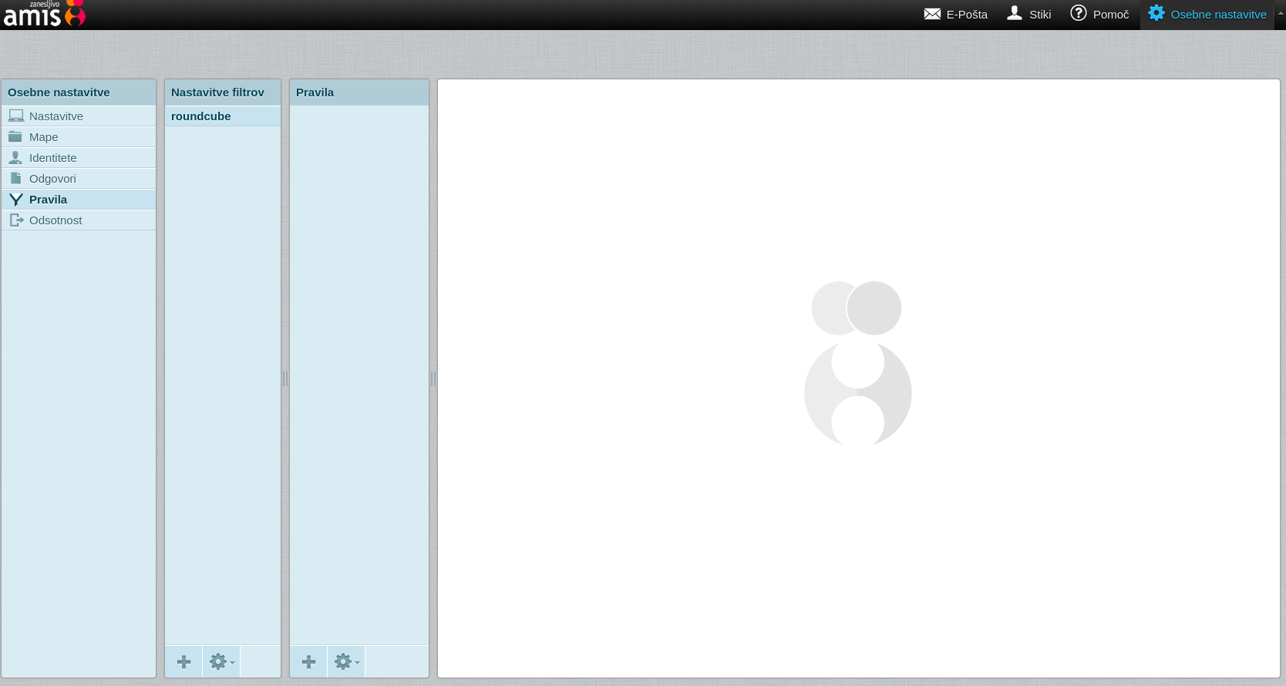The height and width of the screenshot is (686, 1286).
Task: Click the Nastavitve monitor icon
Action: 15,116
